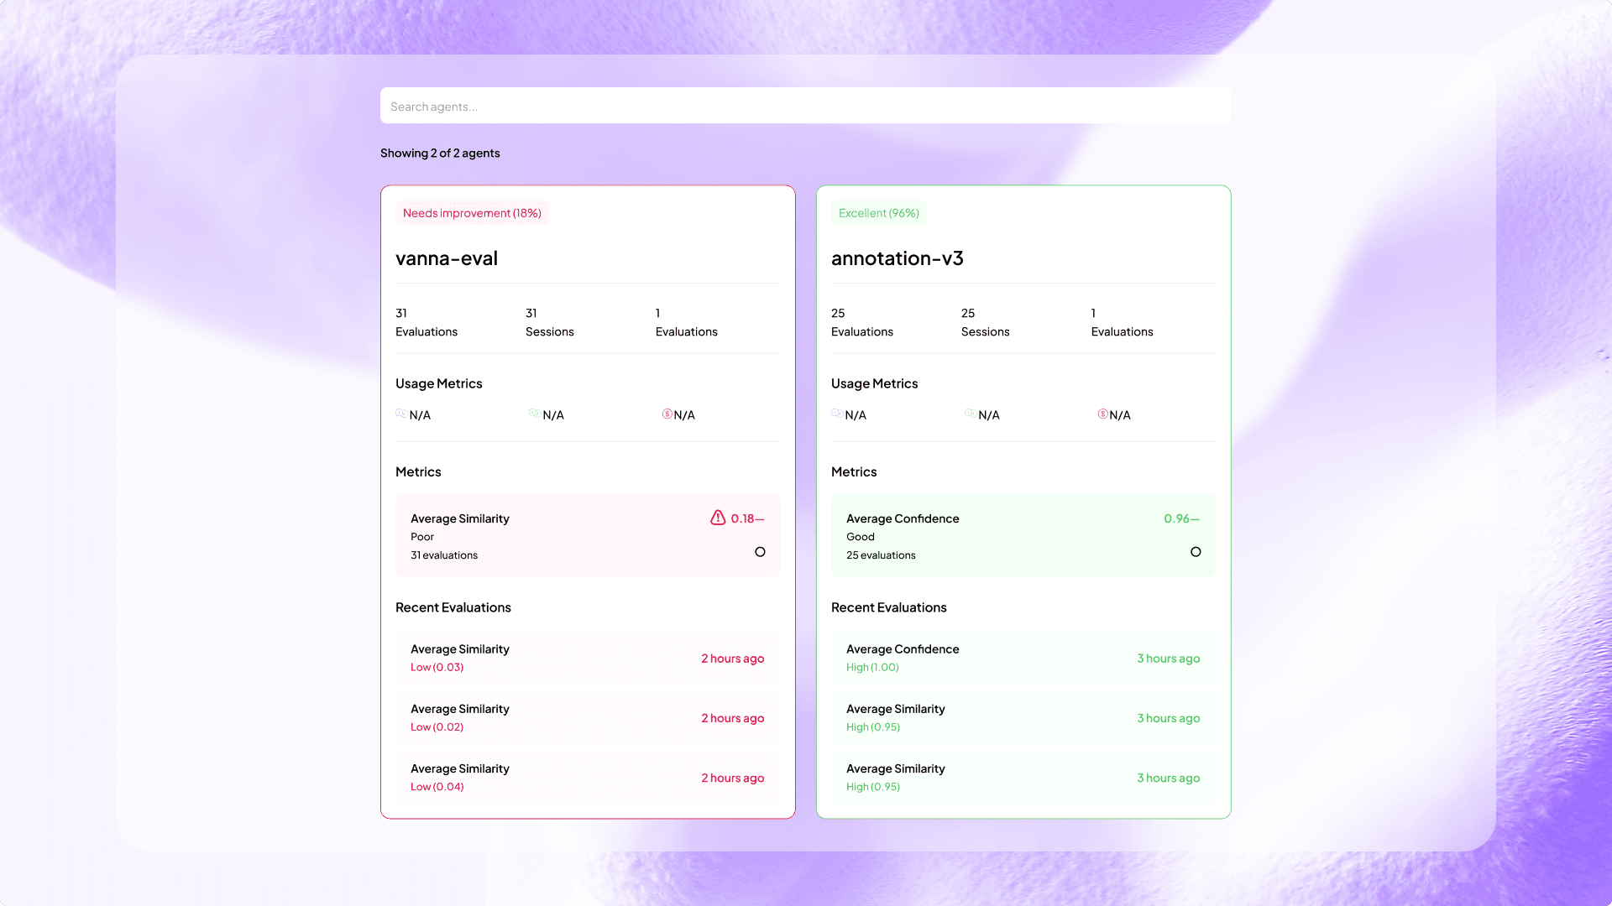Click the Needs improvement (18%) badge

coord(472,213)
